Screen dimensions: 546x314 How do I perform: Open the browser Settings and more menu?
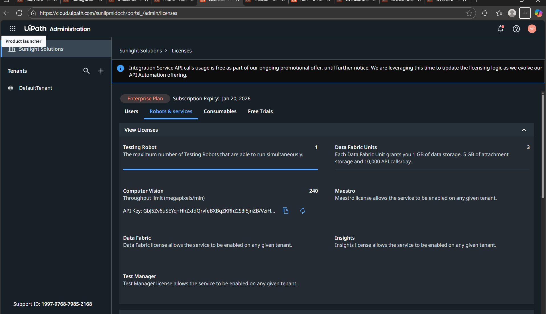525,13
